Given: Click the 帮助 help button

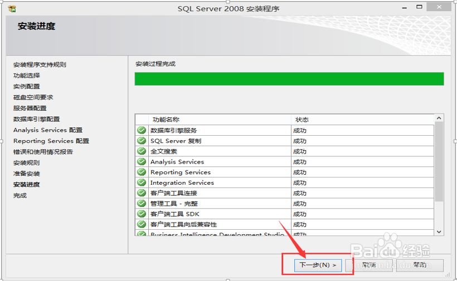Looking at the screenshot, I should 420,265.
